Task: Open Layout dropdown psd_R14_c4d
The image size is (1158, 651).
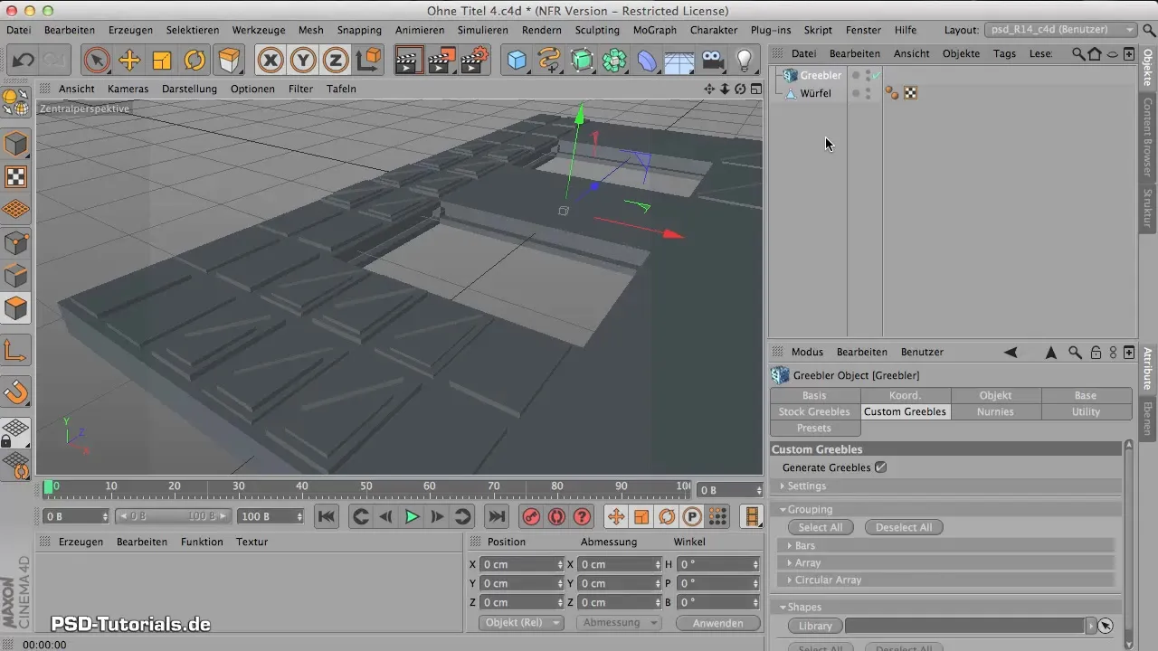Action: click(x=1060, y=30)
